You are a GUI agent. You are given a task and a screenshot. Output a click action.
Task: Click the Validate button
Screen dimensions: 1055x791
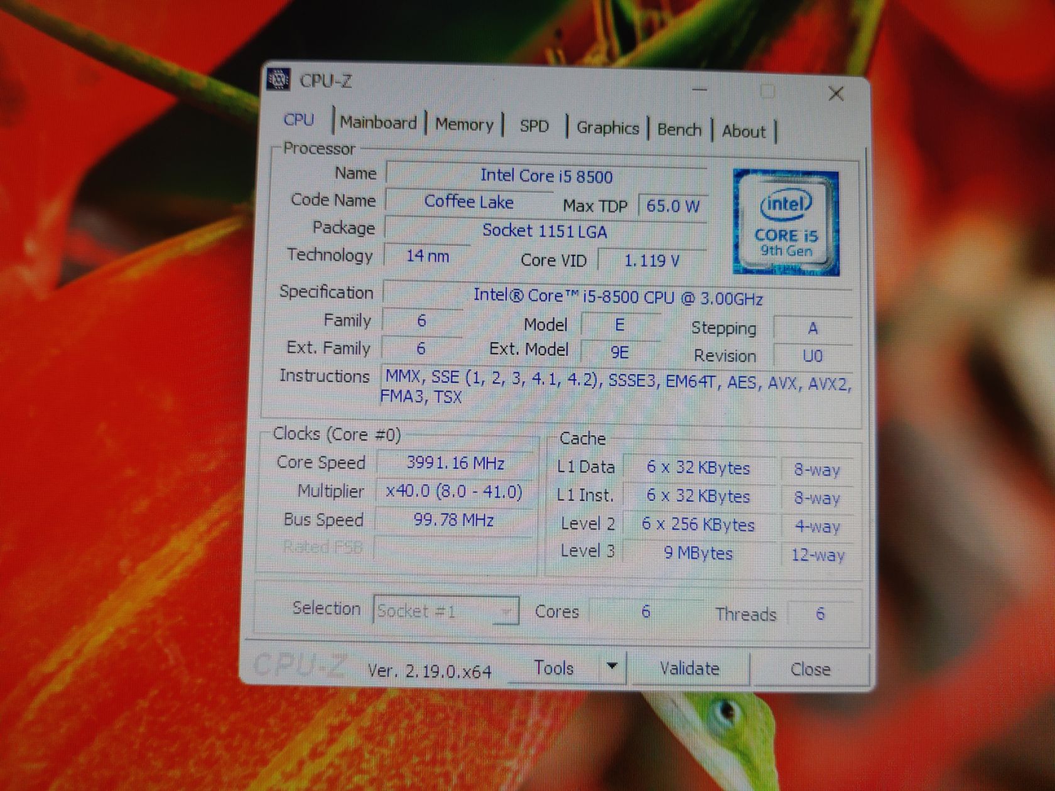click(x=690, y=669)
